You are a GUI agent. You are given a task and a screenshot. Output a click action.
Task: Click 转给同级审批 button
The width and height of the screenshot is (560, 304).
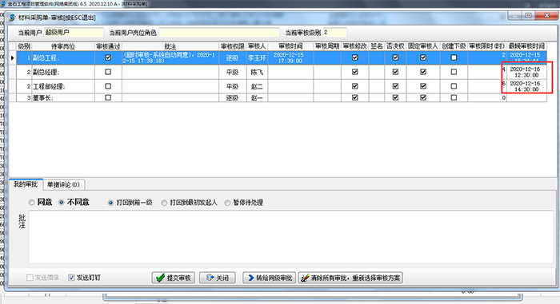pyautogui.click(x=270, y=278)
